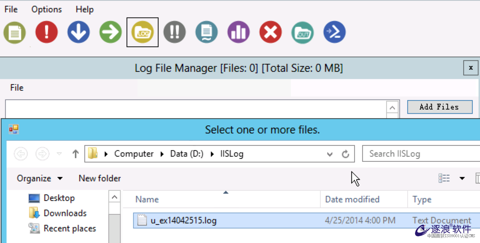Create a New folder
This screenshot has height=243, width=480.
99,178
